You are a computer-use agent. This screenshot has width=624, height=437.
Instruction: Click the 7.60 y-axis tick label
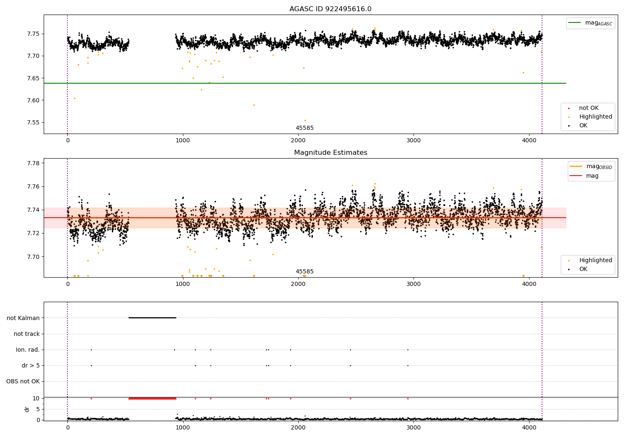pos(33,100)
